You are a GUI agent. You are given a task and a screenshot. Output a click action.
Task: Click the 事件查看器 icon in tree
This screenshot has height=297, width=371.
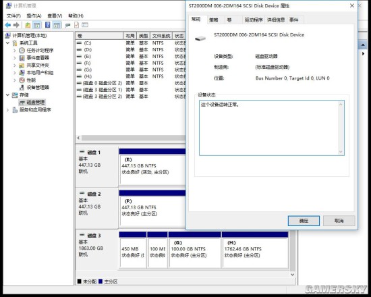pyautogui.click(x=22, y=58)
